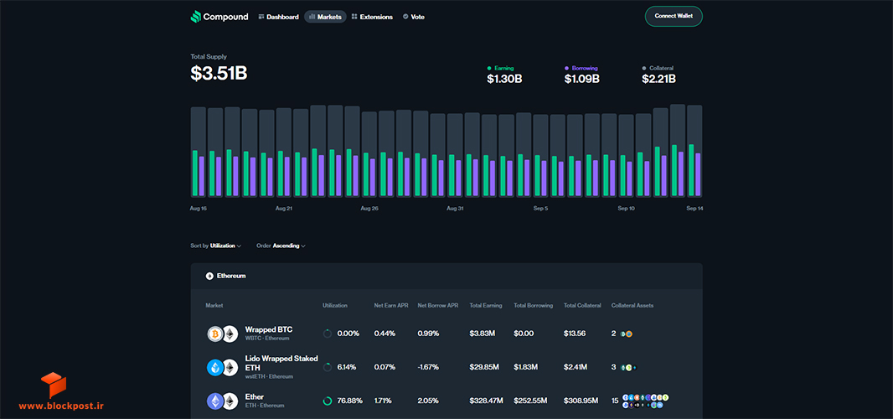The height and width of the screenshot is (419, 893).
Task: Open the Dashboard tab
Action: (x=278, y=17)
